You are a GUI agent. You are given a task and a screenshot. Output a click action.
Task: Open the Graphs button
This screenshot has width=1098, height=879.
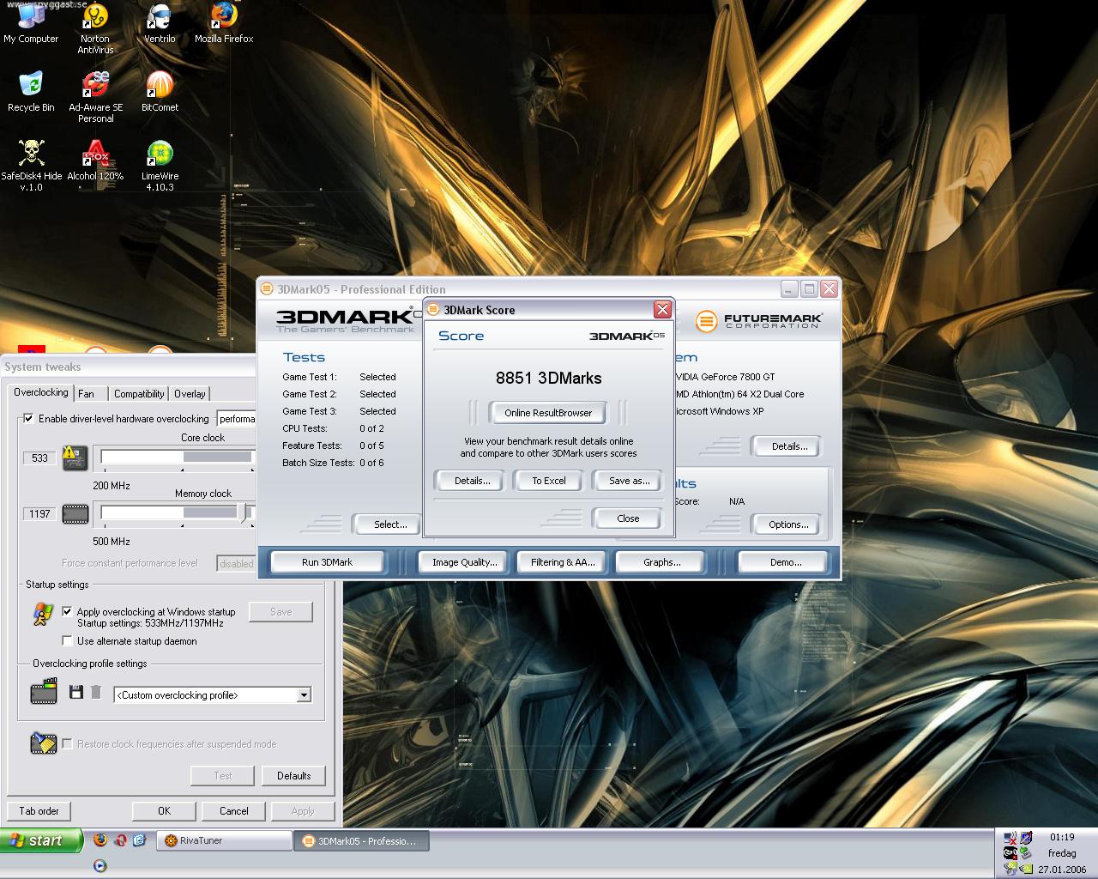tap(661, 562)
